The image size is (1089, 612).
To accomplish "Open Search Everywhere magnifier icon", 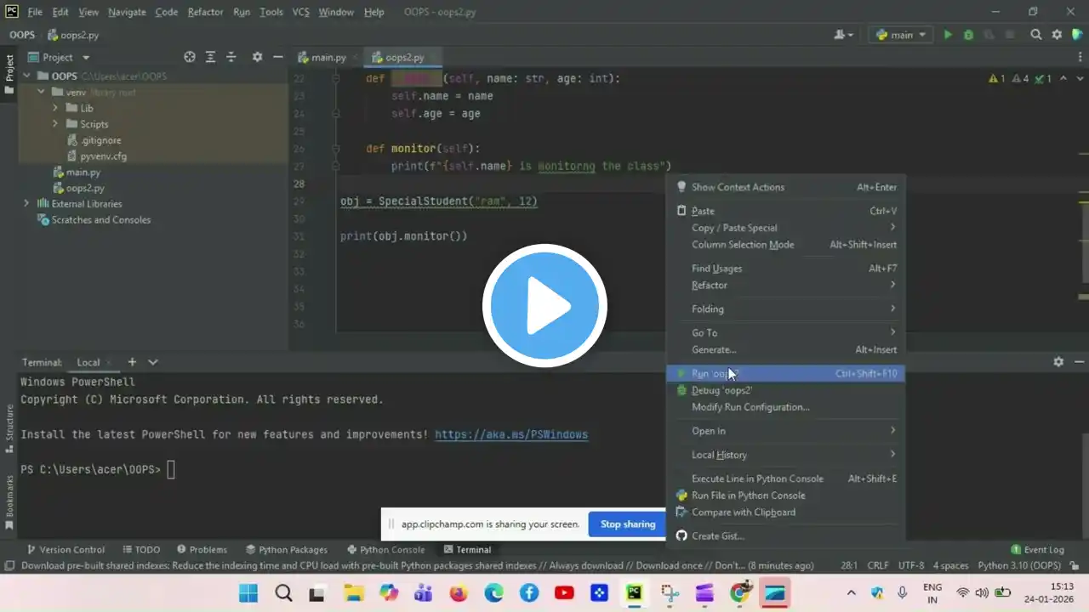I will [x=1035, y=35].
